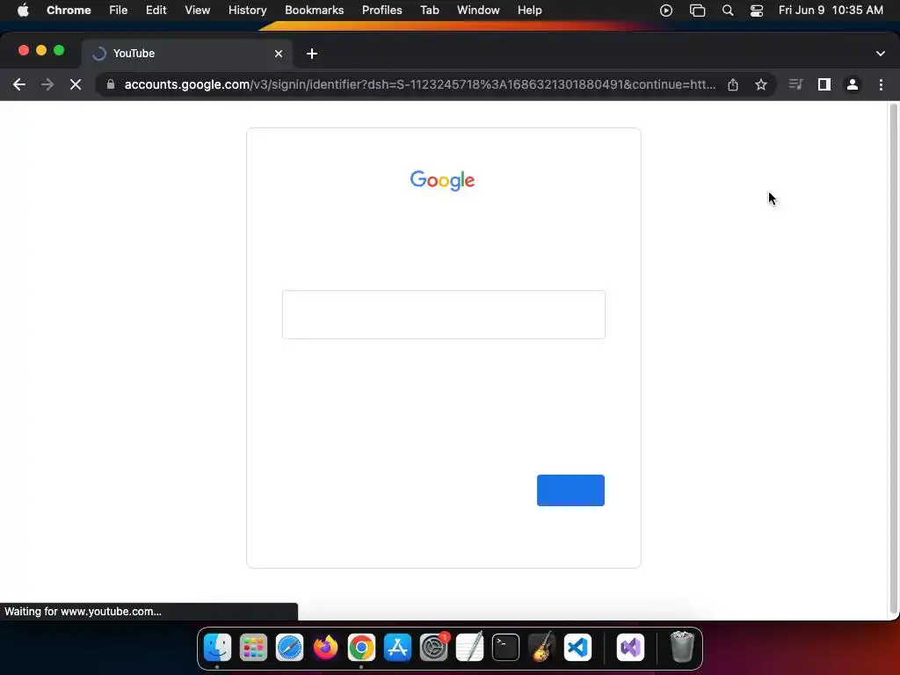Open the Window menu
The height and width of the screenshot is (675, 900).
click(478, 11)
